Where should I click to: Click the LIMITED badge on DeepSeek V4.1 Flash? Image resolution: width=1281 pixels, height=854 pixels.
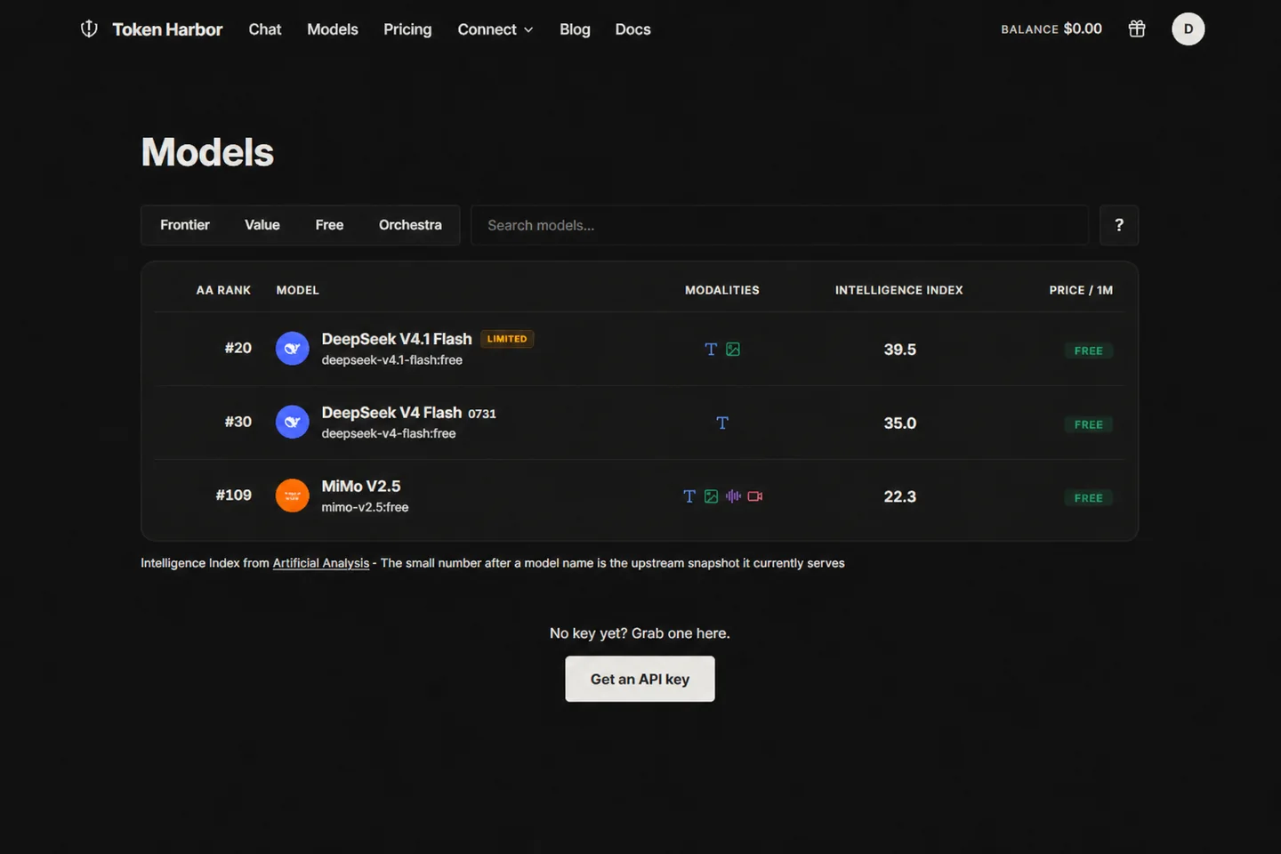[x=507, y=339]
